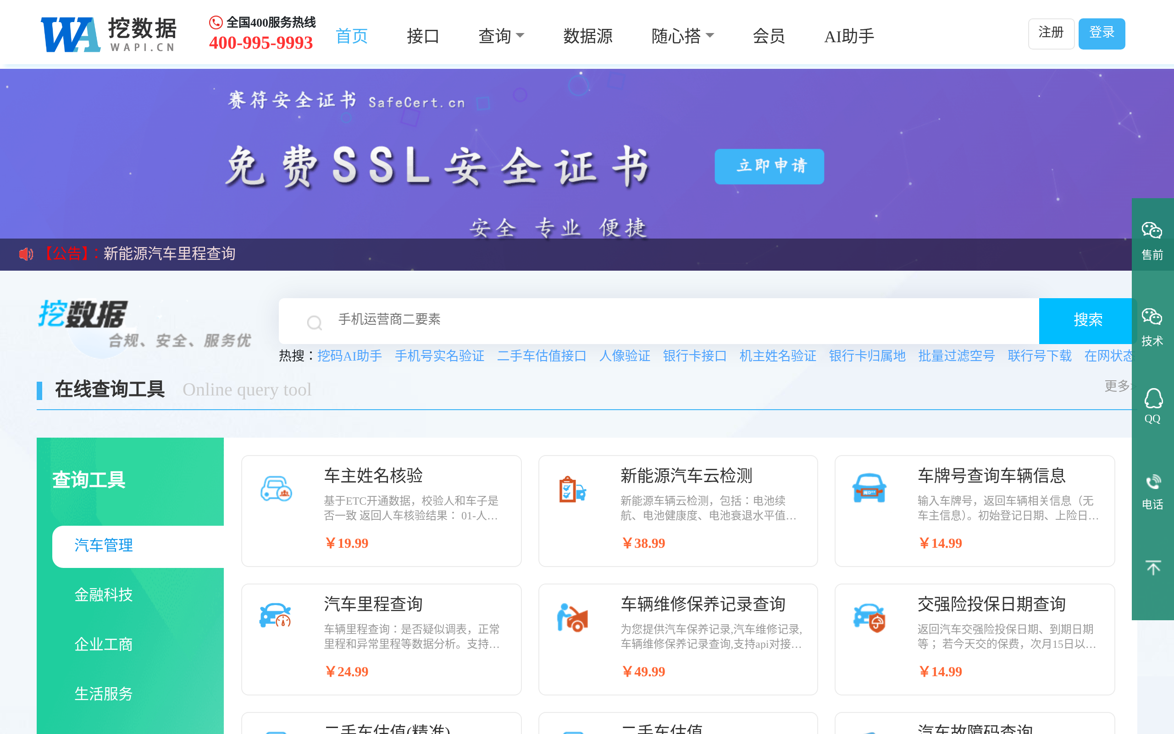Click hot search link 挖码AI助手
Image resolution: width=1174 pixels, height=734 pixels.
point(350,356)
